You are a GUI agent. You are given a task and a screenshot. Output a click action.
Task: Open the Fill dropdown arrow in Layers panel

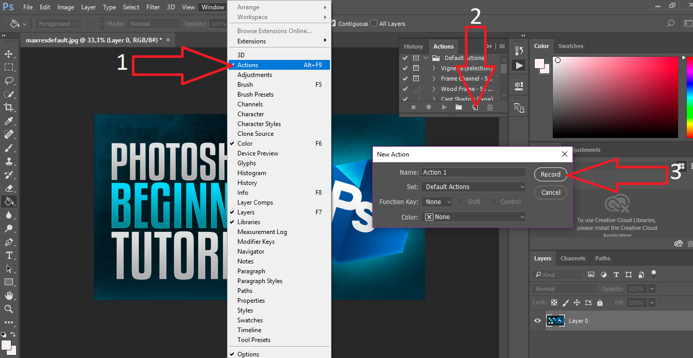point(652,303)
